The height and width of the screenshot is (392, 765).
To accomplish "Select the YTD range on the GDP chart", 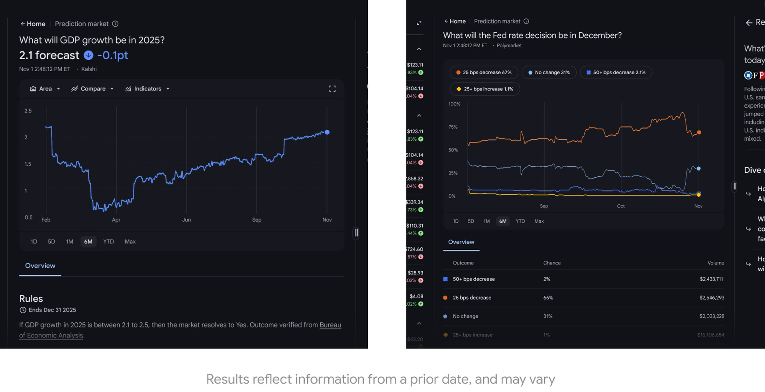I will (108, 241).
